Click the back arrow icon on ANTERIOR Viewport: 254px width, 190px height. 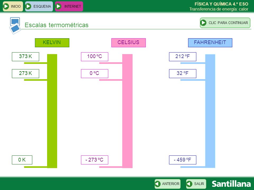(158, 184)
